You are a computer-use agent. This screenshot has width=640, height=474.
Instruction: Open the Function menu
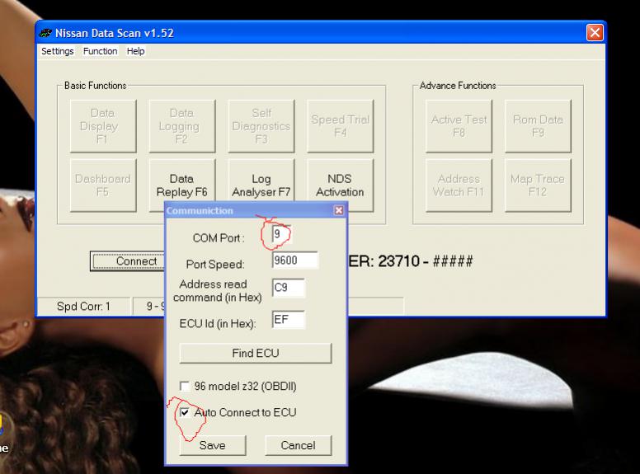(x=100, y=51)
